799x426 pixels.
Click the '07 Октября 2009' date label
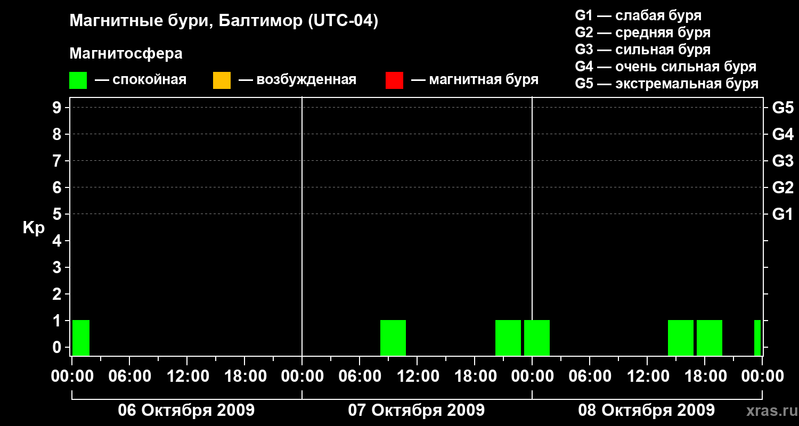[417, 411]
